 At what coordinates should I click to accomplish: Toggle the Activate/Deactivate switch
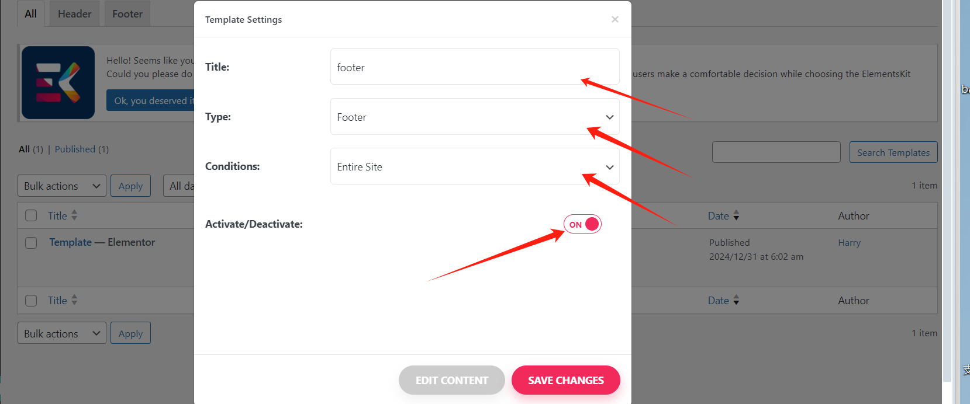[582, 224]
